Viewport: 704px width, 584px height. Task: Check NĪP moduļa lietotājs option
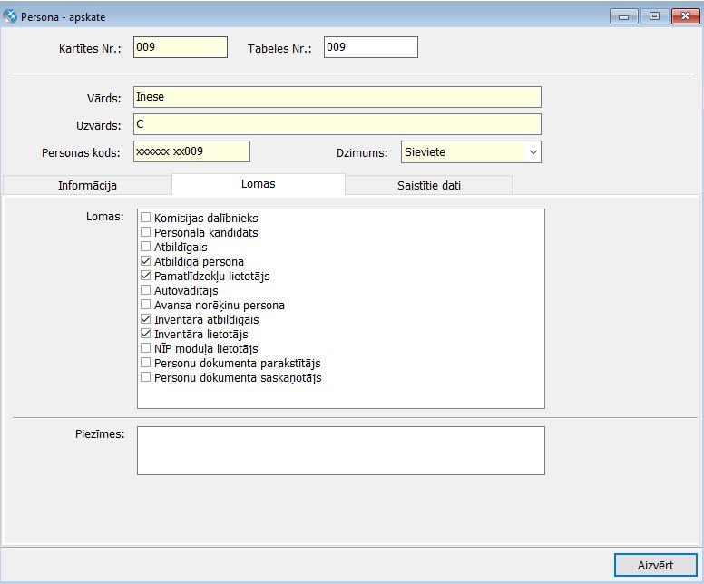click(146, 348)
